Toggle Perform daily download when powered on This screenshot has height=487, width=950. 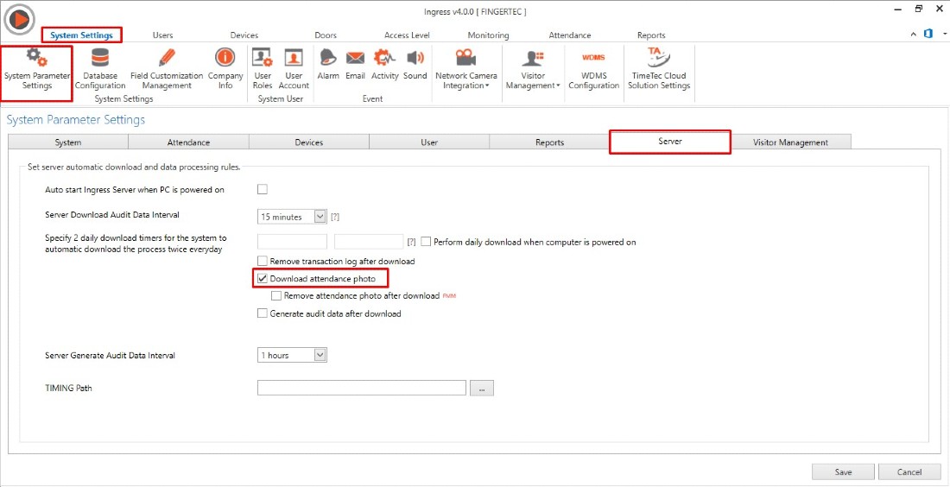pyautogui.click(x=426, y=242)
